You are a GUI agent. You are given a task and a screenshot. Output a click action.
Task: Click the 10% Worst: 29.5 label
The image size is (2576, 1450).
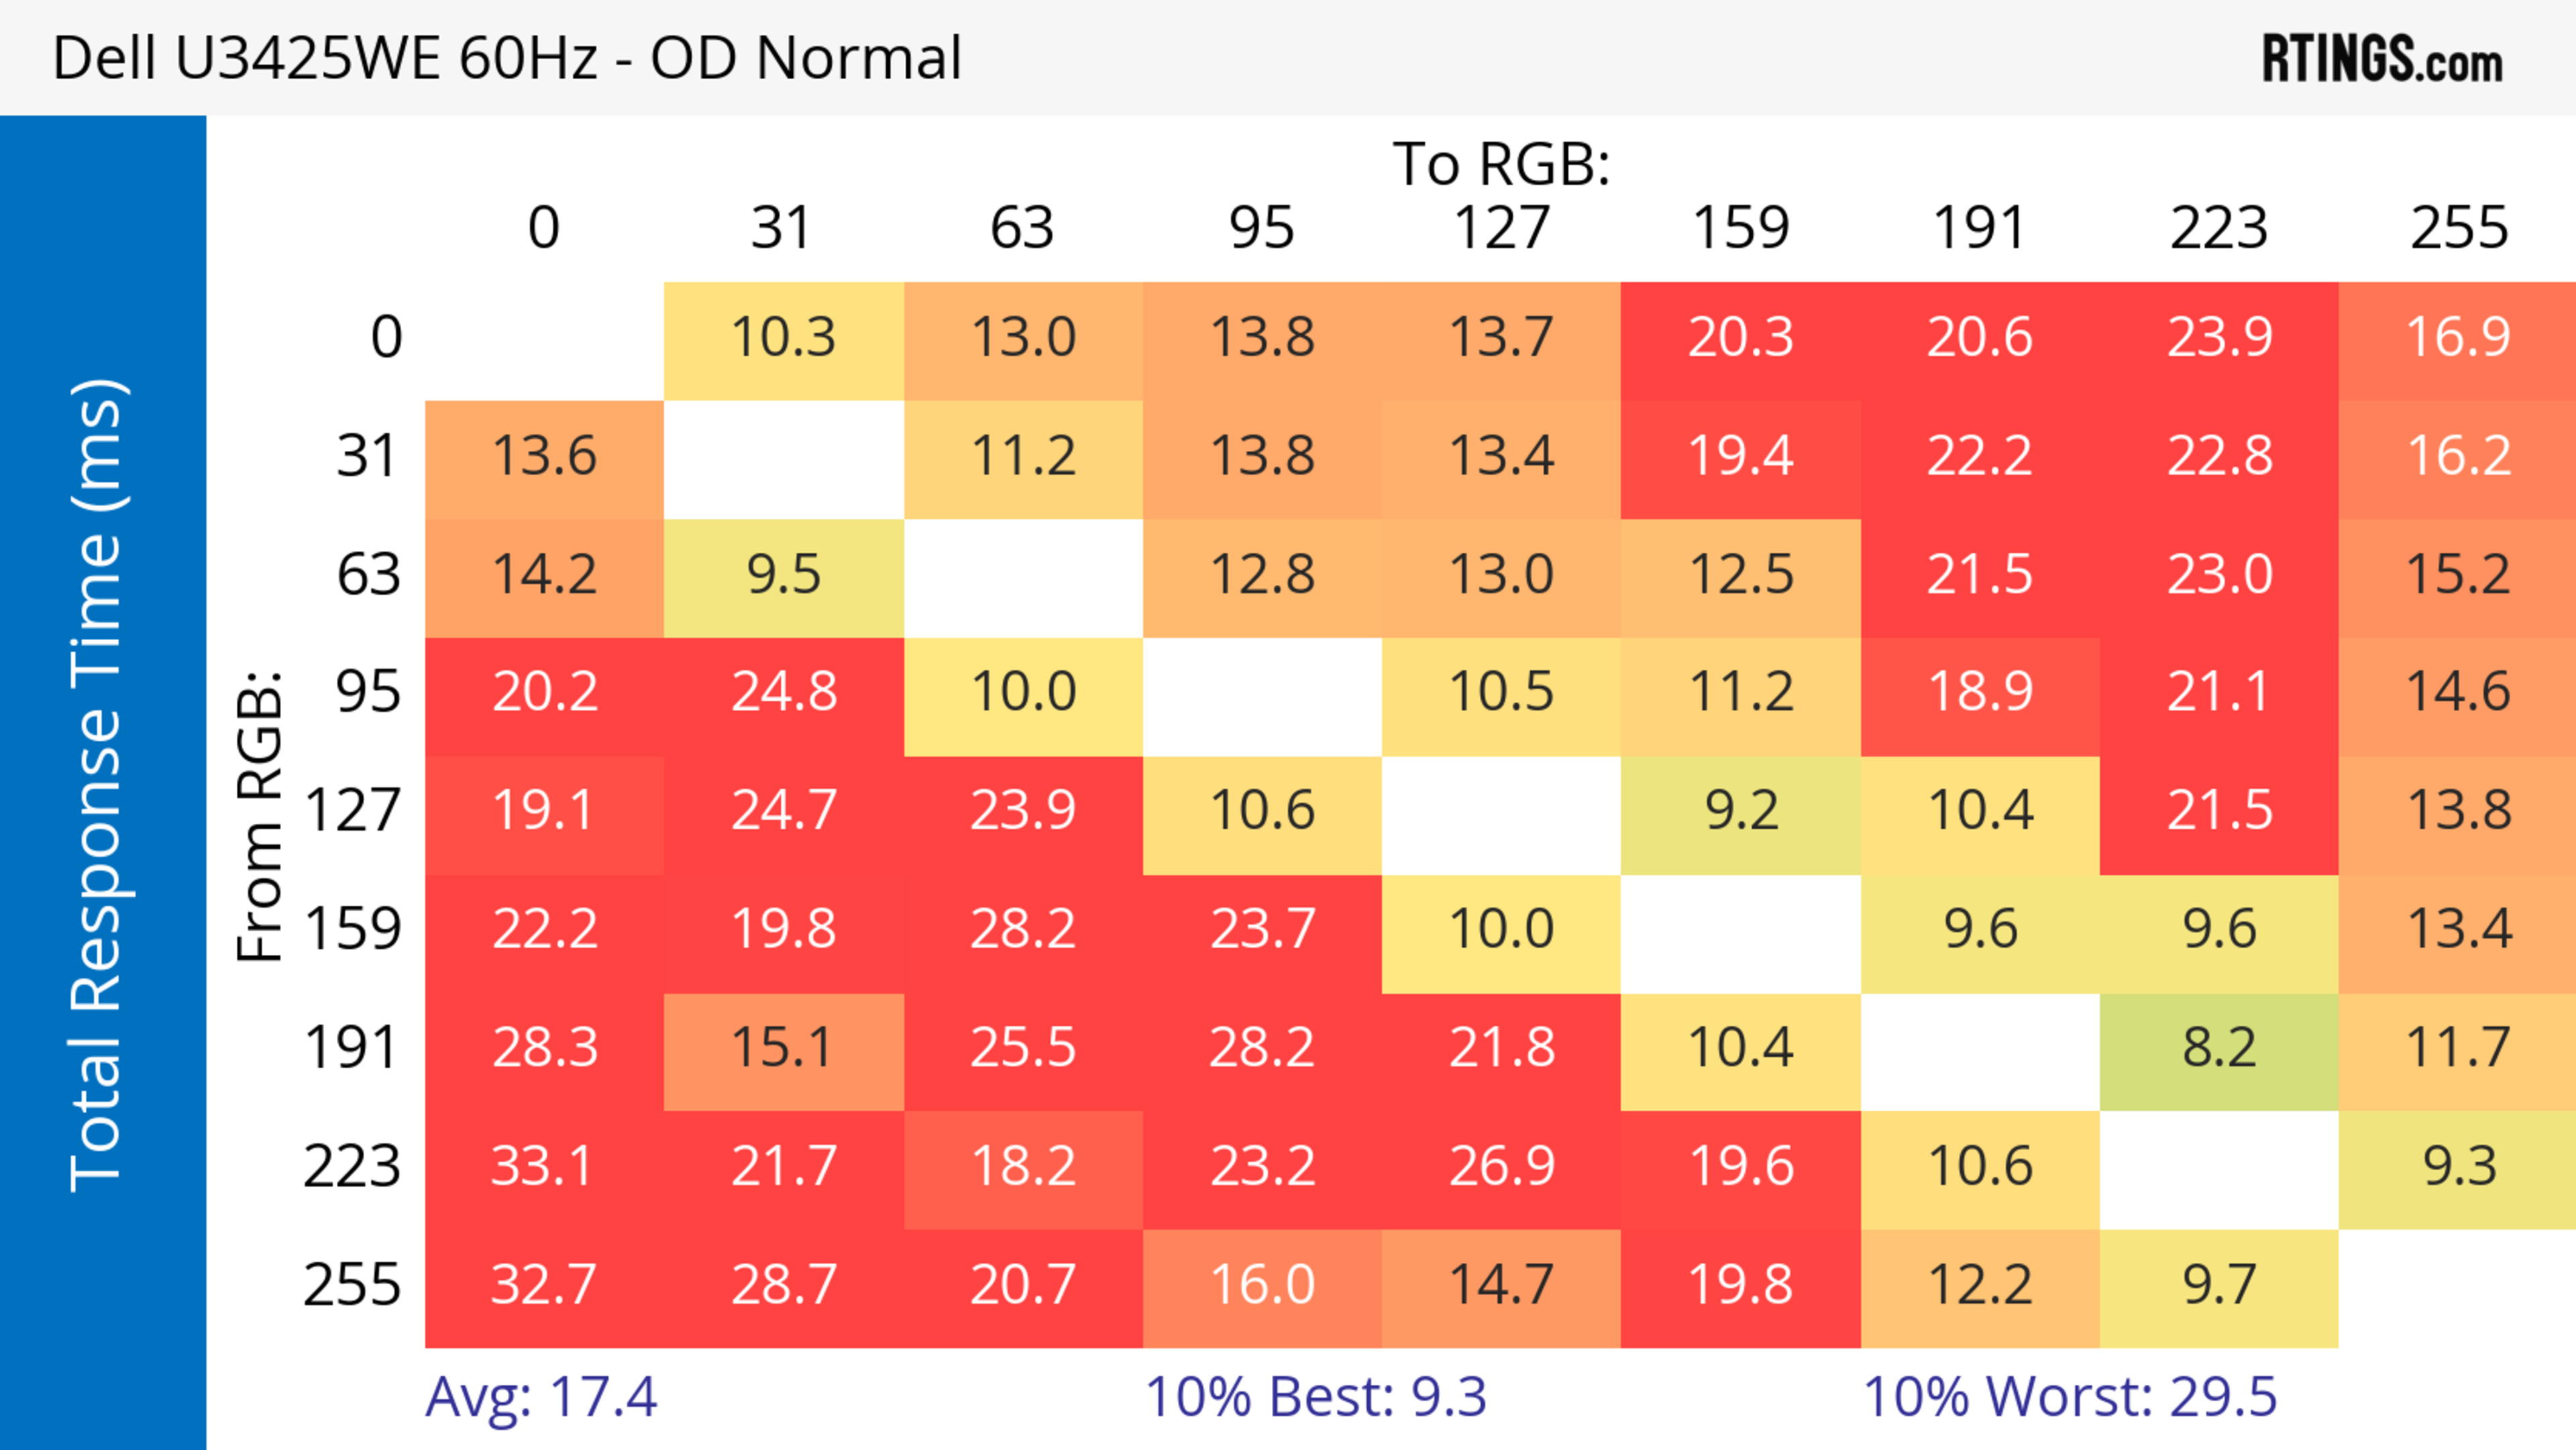(2069, 1396)
